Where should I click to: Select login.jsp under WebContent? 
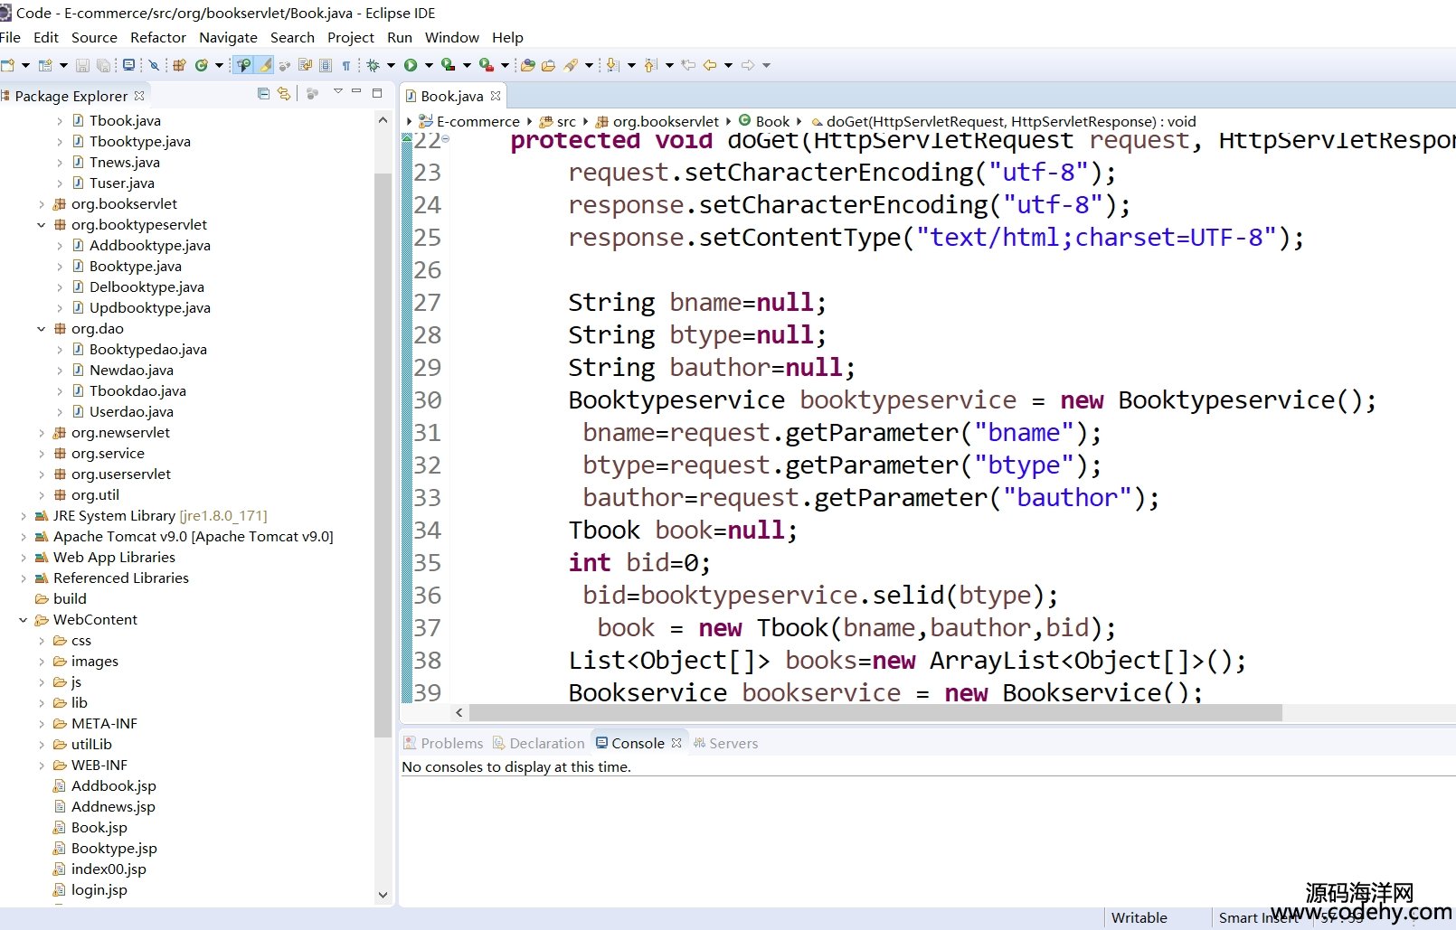(99, 890)
